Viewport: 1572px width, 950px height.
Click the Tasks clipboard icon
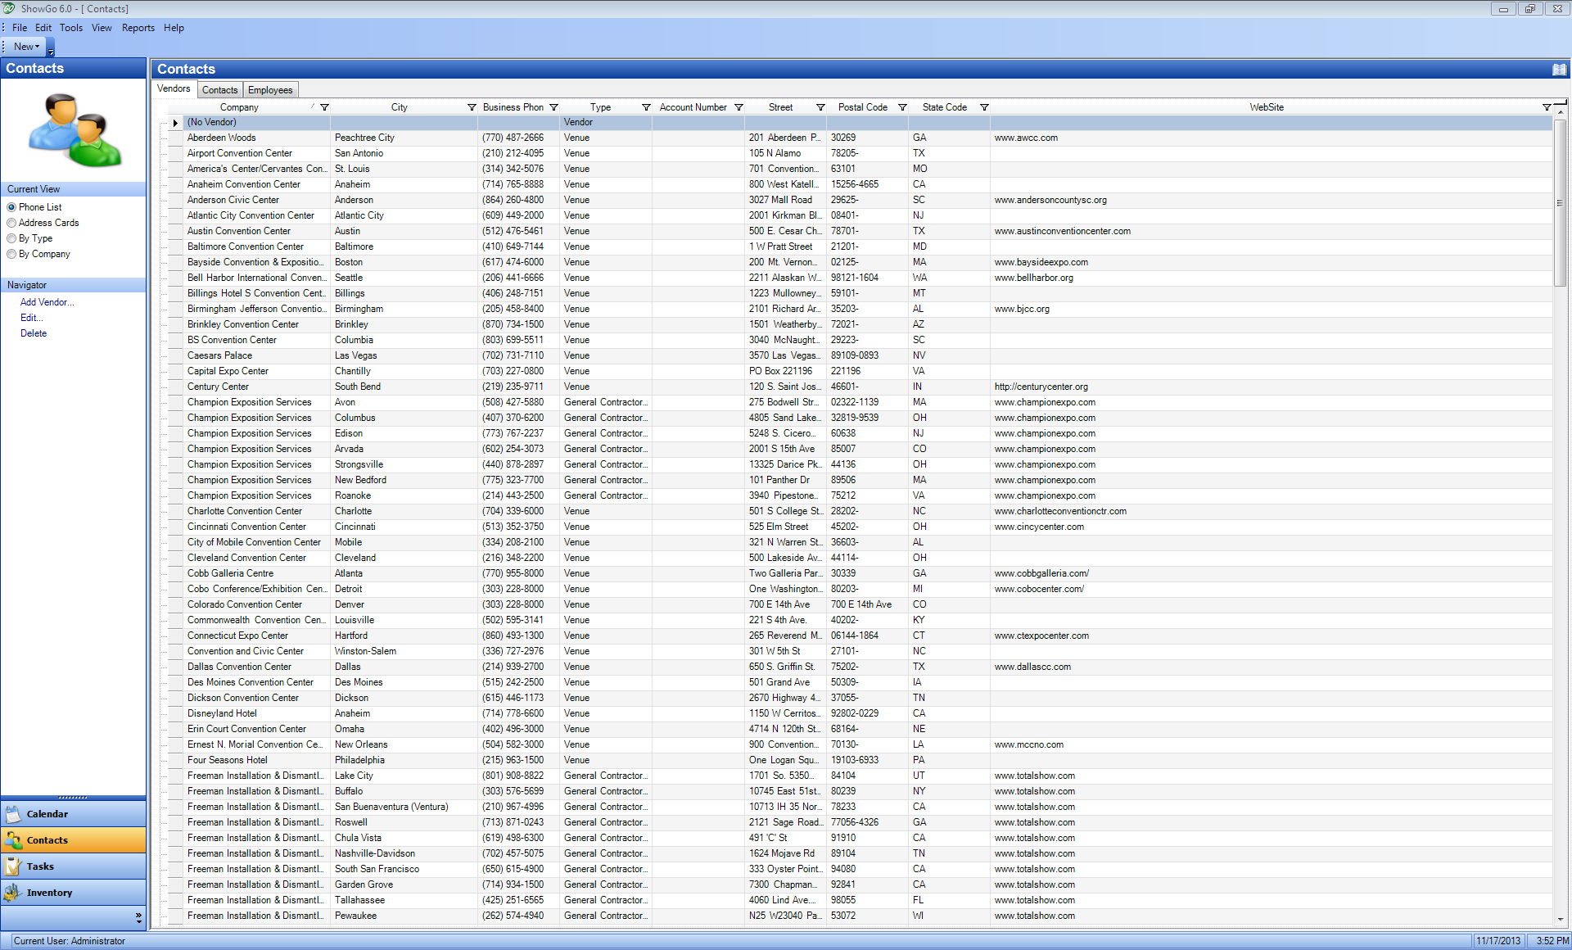[13, 866]
